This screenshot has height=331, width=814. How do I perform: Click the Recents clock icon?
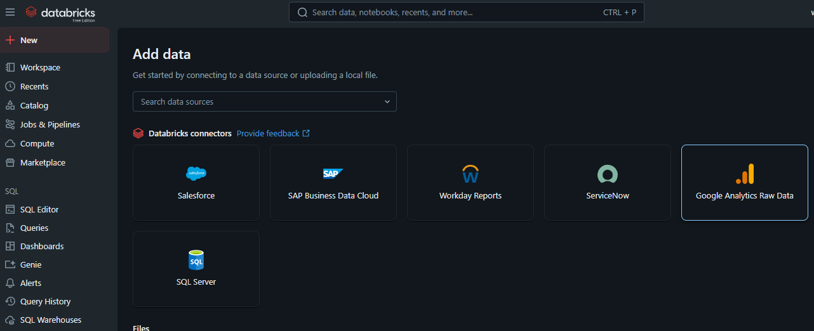[10, 86]
